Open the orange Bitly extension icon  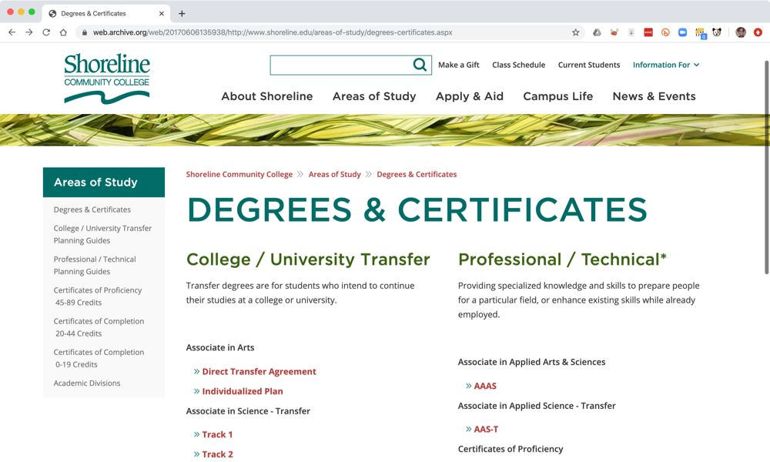pos(665,32)
